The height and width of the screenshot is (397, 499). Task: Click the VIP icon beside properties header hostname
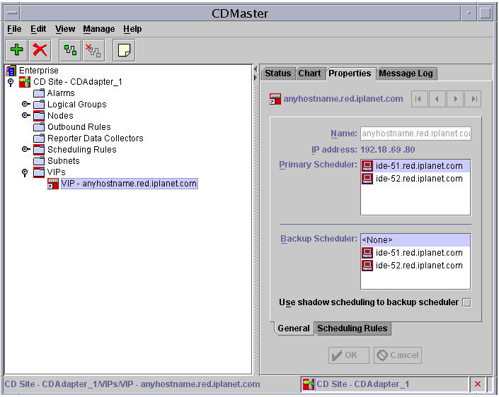tap(275, 99)
